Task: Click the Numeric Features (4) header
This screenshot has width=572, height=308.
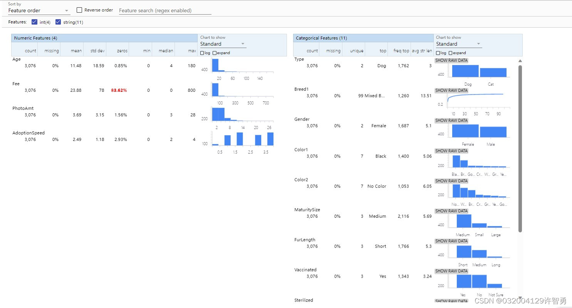Action: click(104, 38)
